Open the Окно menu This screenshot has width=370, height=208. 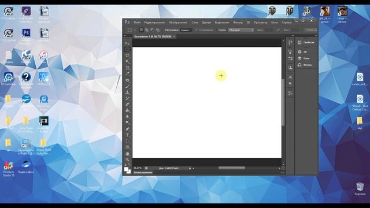point(275,23)
